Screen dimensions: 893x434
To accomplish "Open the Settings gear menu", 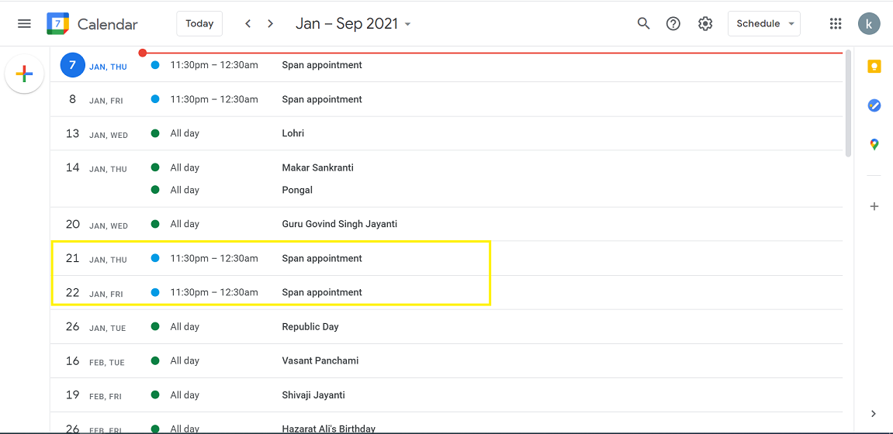I will tap(704, 24).
